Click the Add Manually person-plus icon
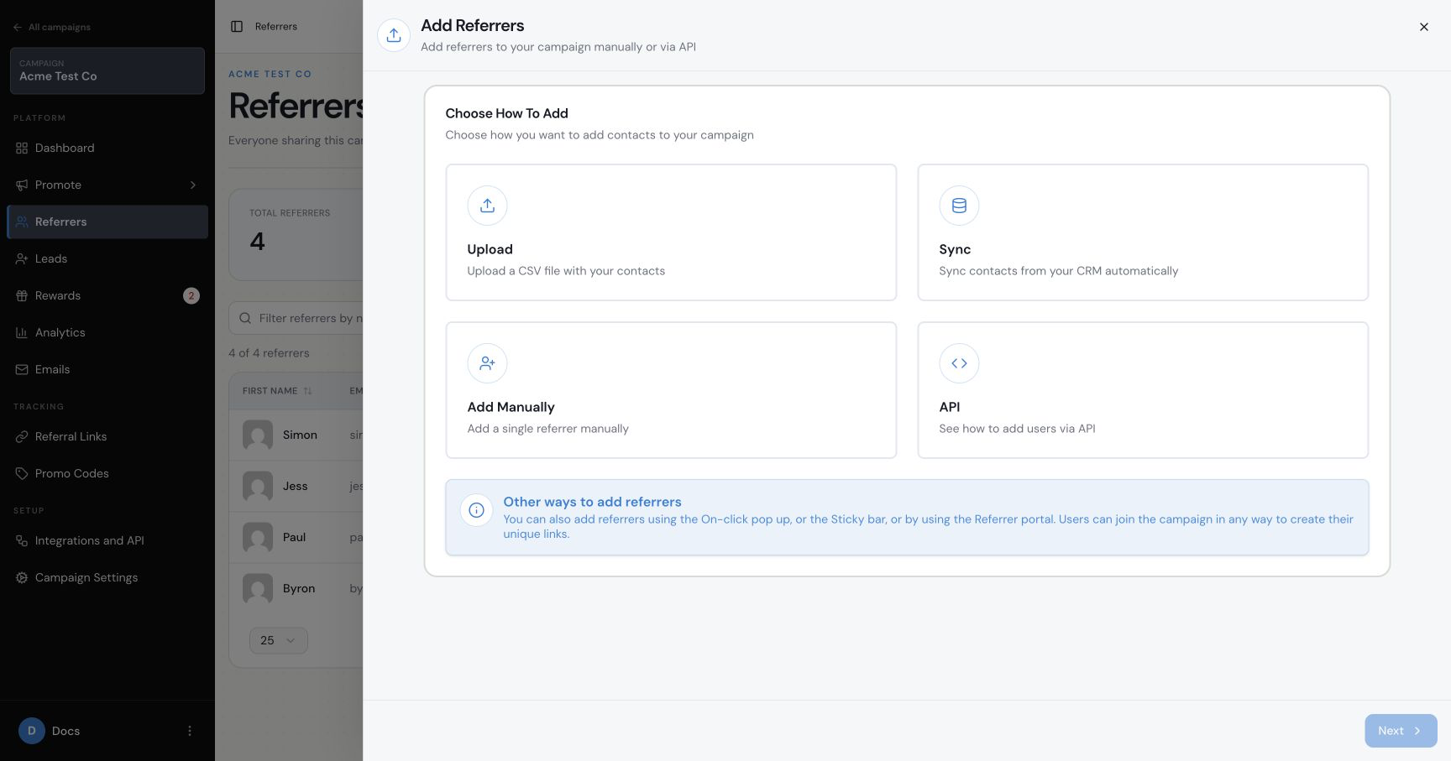This screenshot has width=1451, height=761. point(487,363)
